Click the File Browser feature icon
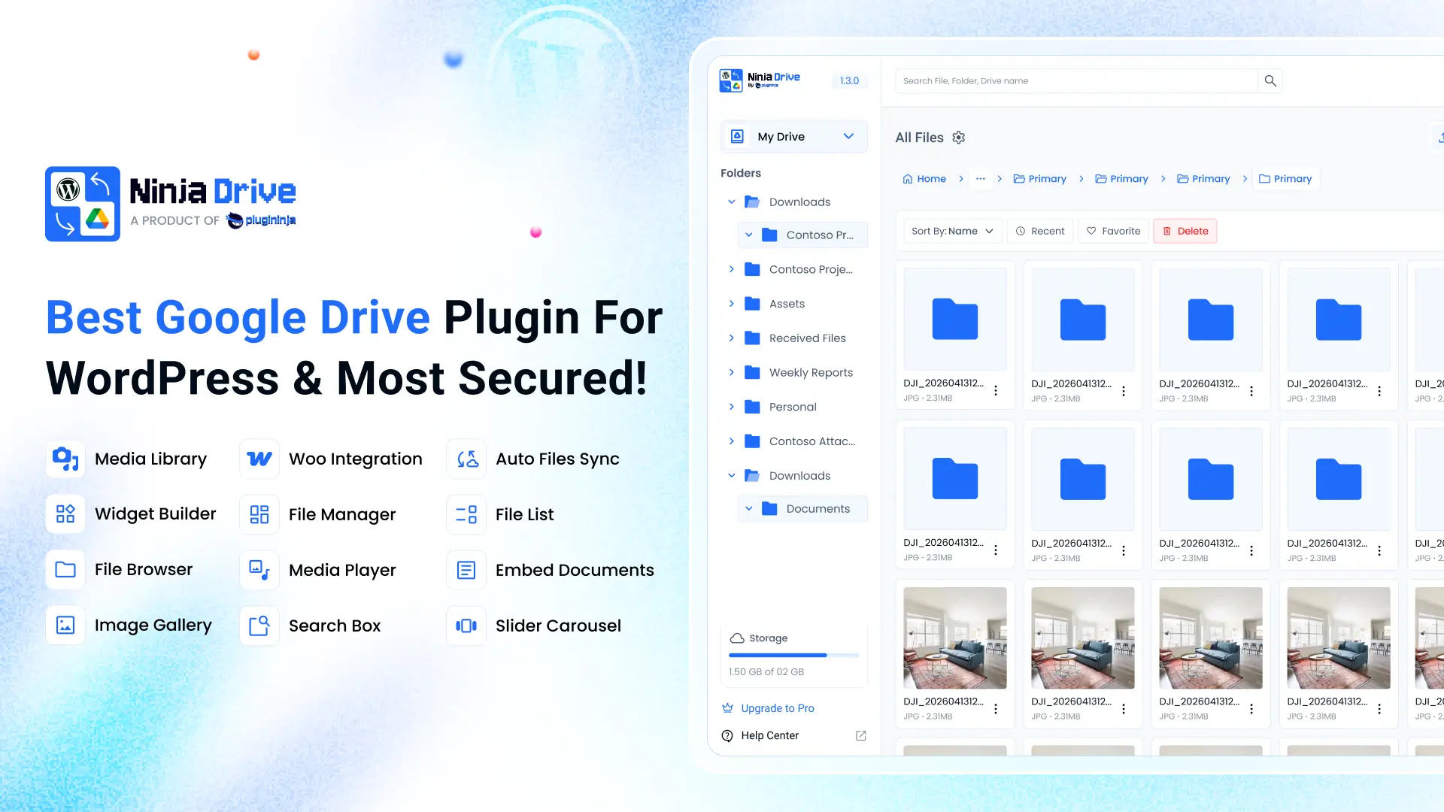The width and height of the screenshot is (1444, 812). (65, 570)
